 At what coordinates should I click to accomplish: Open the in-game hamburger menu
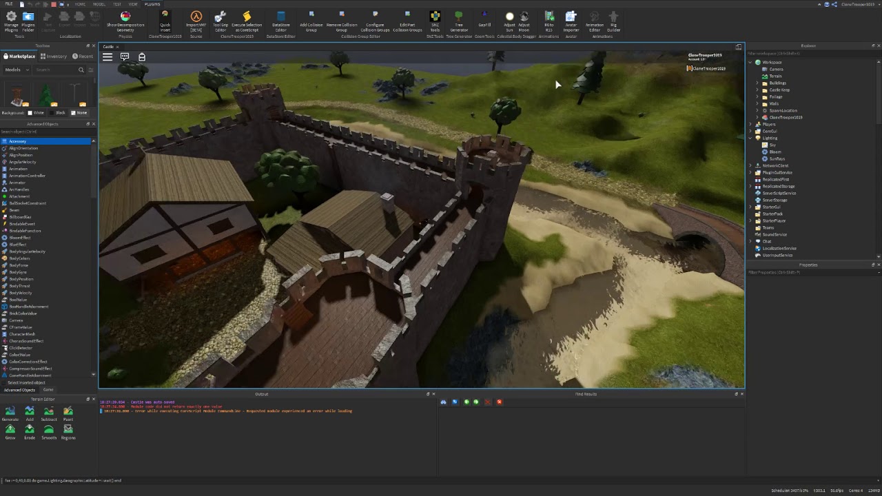point(107,57)
